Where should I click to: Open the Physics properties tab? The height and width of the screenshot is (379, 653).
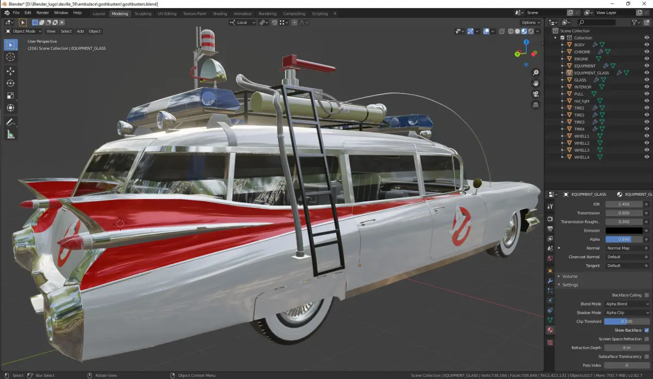[x=550, y=300]
